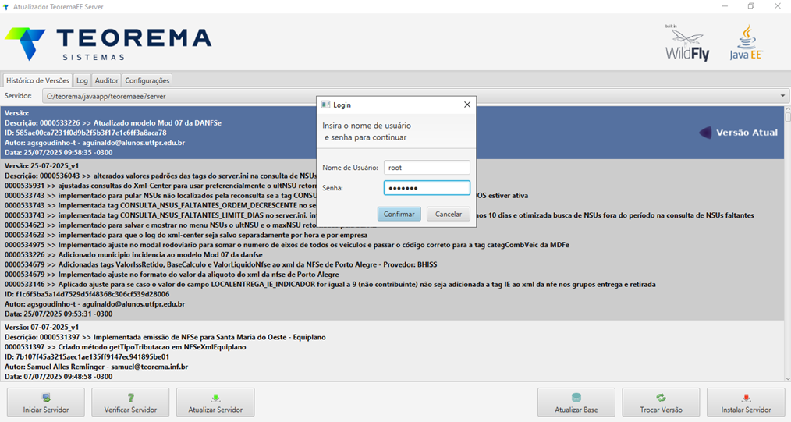Click the Senha password field
791x422 pixels.
click(427, 188)
